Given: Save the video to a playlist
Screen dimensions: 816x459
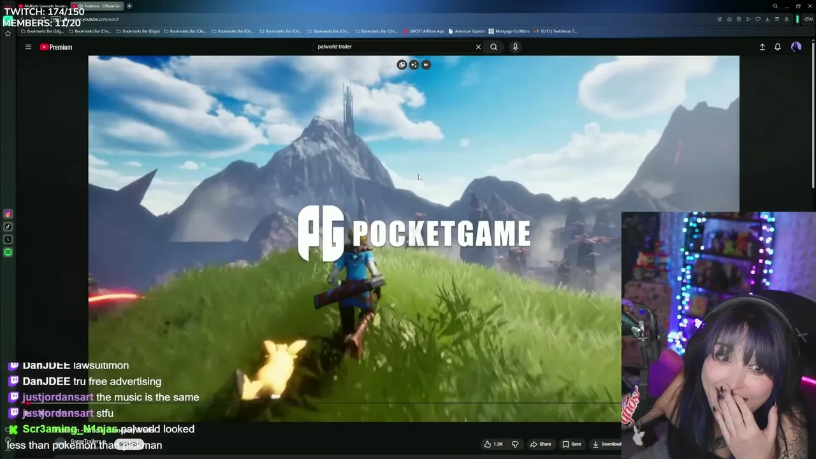Looking at the screenshot, I should (x=572, y=444).
